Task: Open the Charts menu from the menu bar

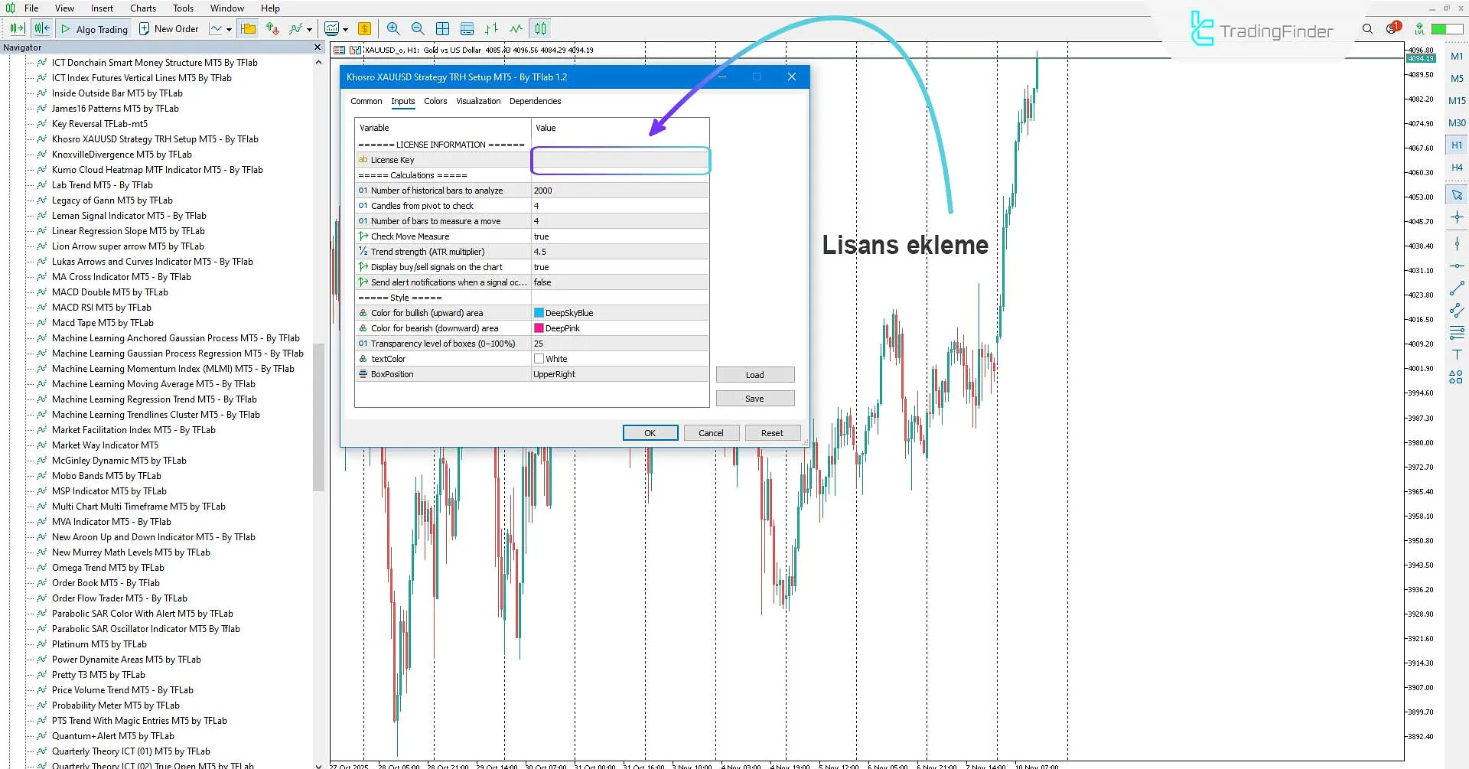Action: coord(142,8)
